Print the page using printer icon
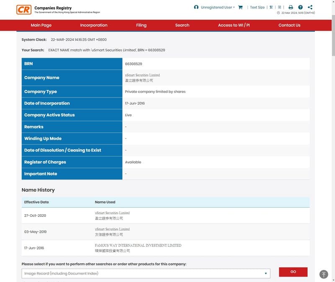The height and width of the screenshot is (282, 335). click(x=291, y=8)
